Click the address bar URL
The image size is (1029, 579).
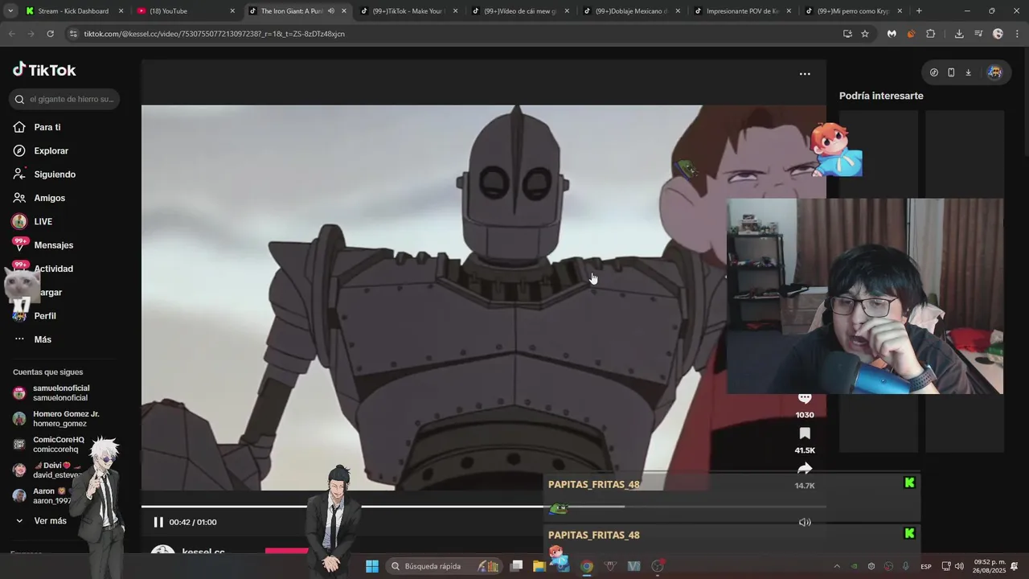tap(214, 34)
